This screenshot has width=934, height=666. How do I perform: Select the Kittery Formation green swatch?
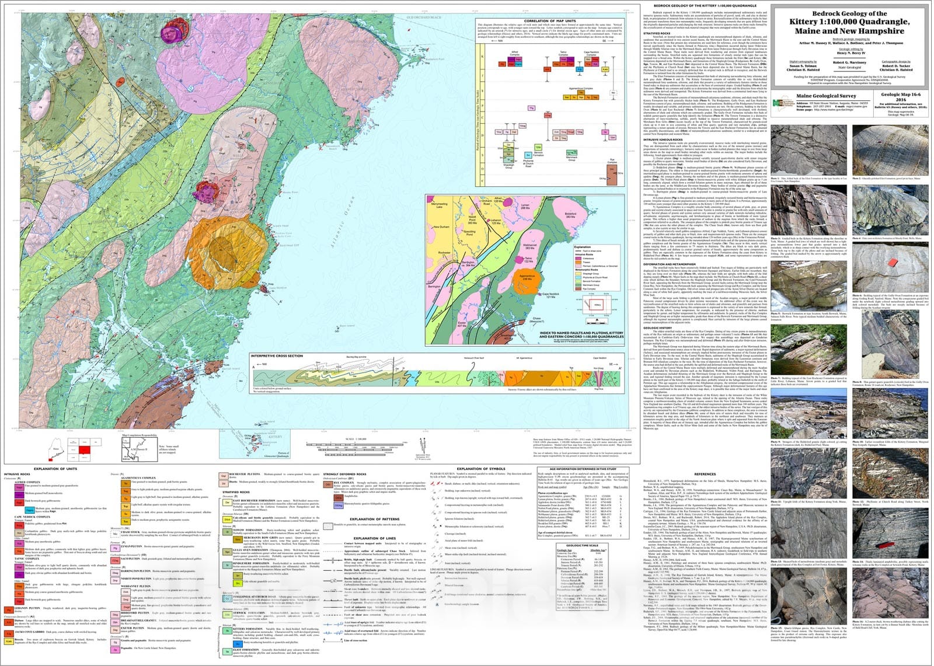coord(227,631)
